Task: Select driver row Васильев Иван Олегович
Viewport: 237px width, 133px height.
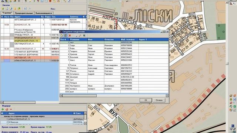Action: (114, 57)
